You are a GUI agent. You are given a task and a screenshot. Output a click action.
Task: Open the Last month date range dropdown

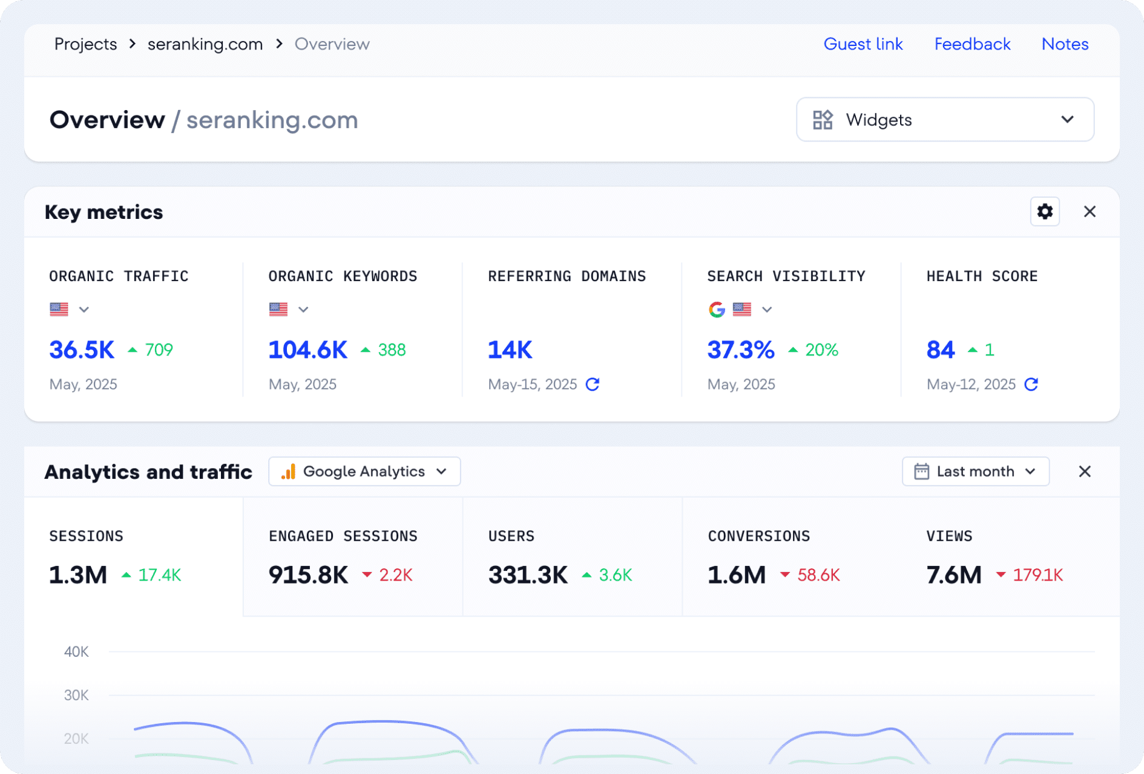(x=976, y=472)
